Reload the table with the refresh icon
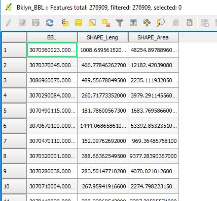This screenshot has width=217, height=201. pos(50,23)
